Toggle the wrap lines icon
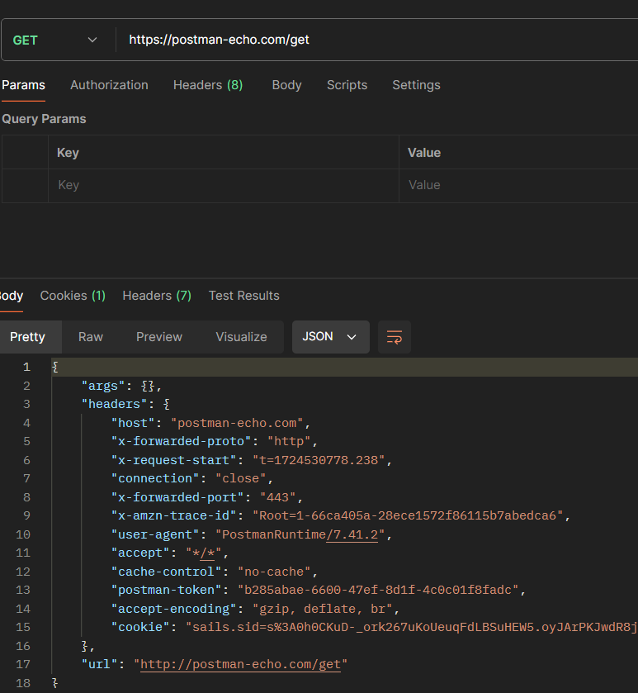The width and height of the screenshot is (638, 693). (x=395, y=337)
